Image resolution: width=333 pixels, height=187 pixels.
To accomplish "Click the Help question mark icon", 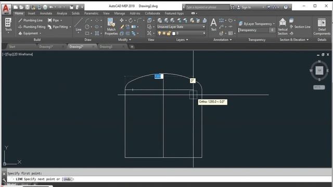I will point(286,7).
